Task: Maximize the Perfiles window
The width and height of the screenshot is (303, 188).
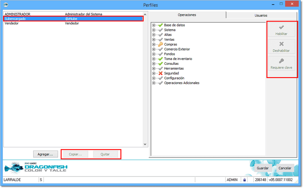Action: [x=281, y=4]
